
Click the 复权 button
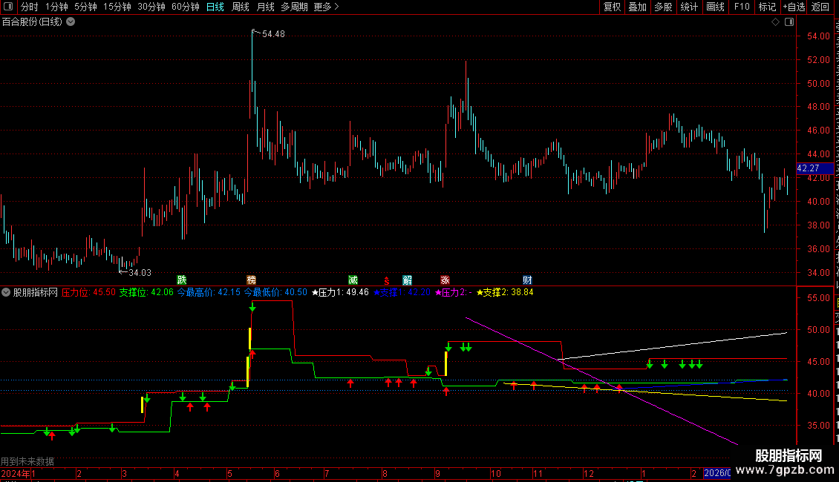tap(612, 7)
